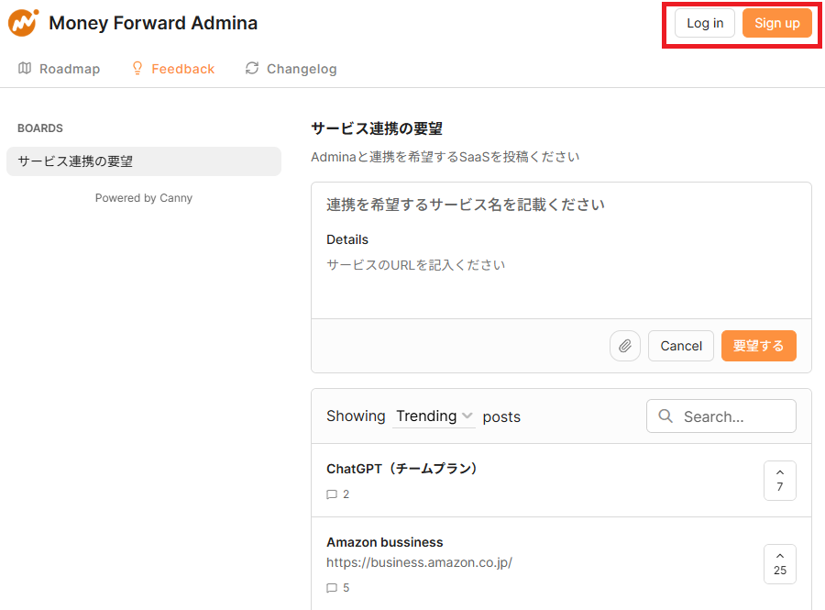Open the Trending sort dropdown
Viewport: 825px width, 610px height.
(434, 416)
